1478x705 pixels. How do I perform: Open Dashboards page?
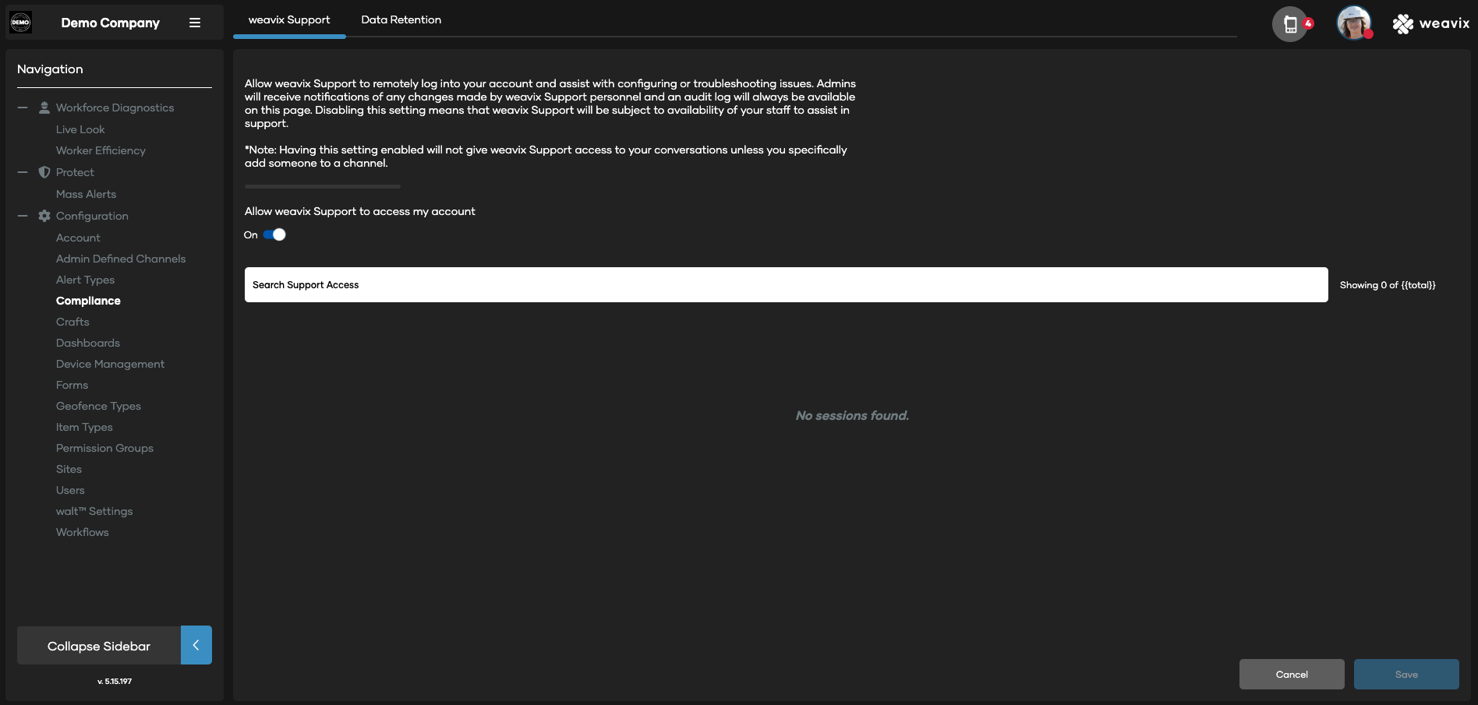88,343
